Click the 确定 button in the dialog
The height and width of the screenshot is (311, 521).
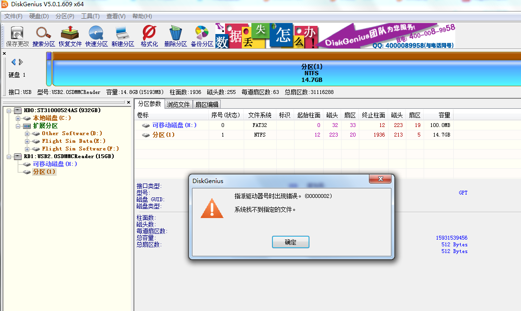coord(290,242)
